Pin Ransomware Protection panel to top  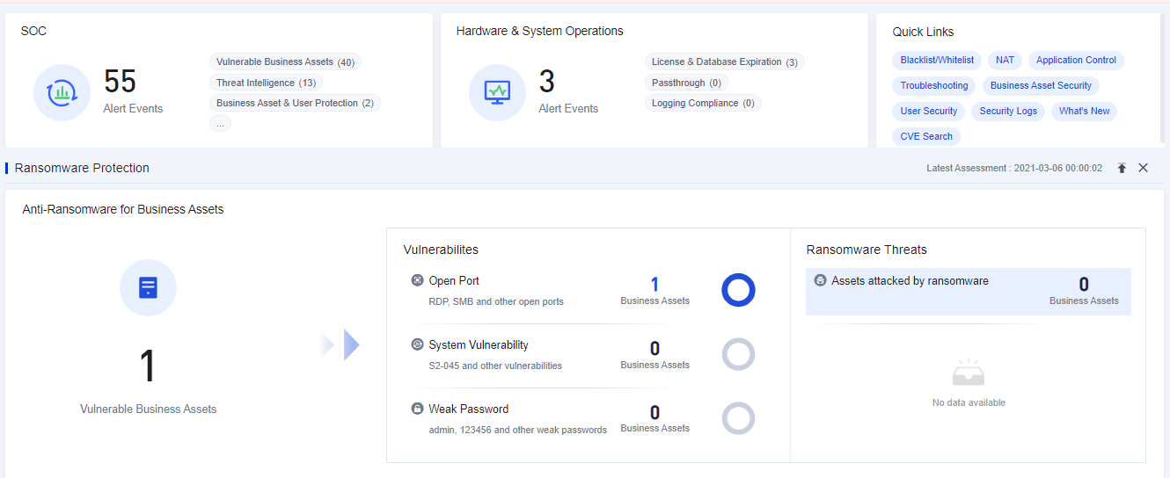pos(1122,168)
